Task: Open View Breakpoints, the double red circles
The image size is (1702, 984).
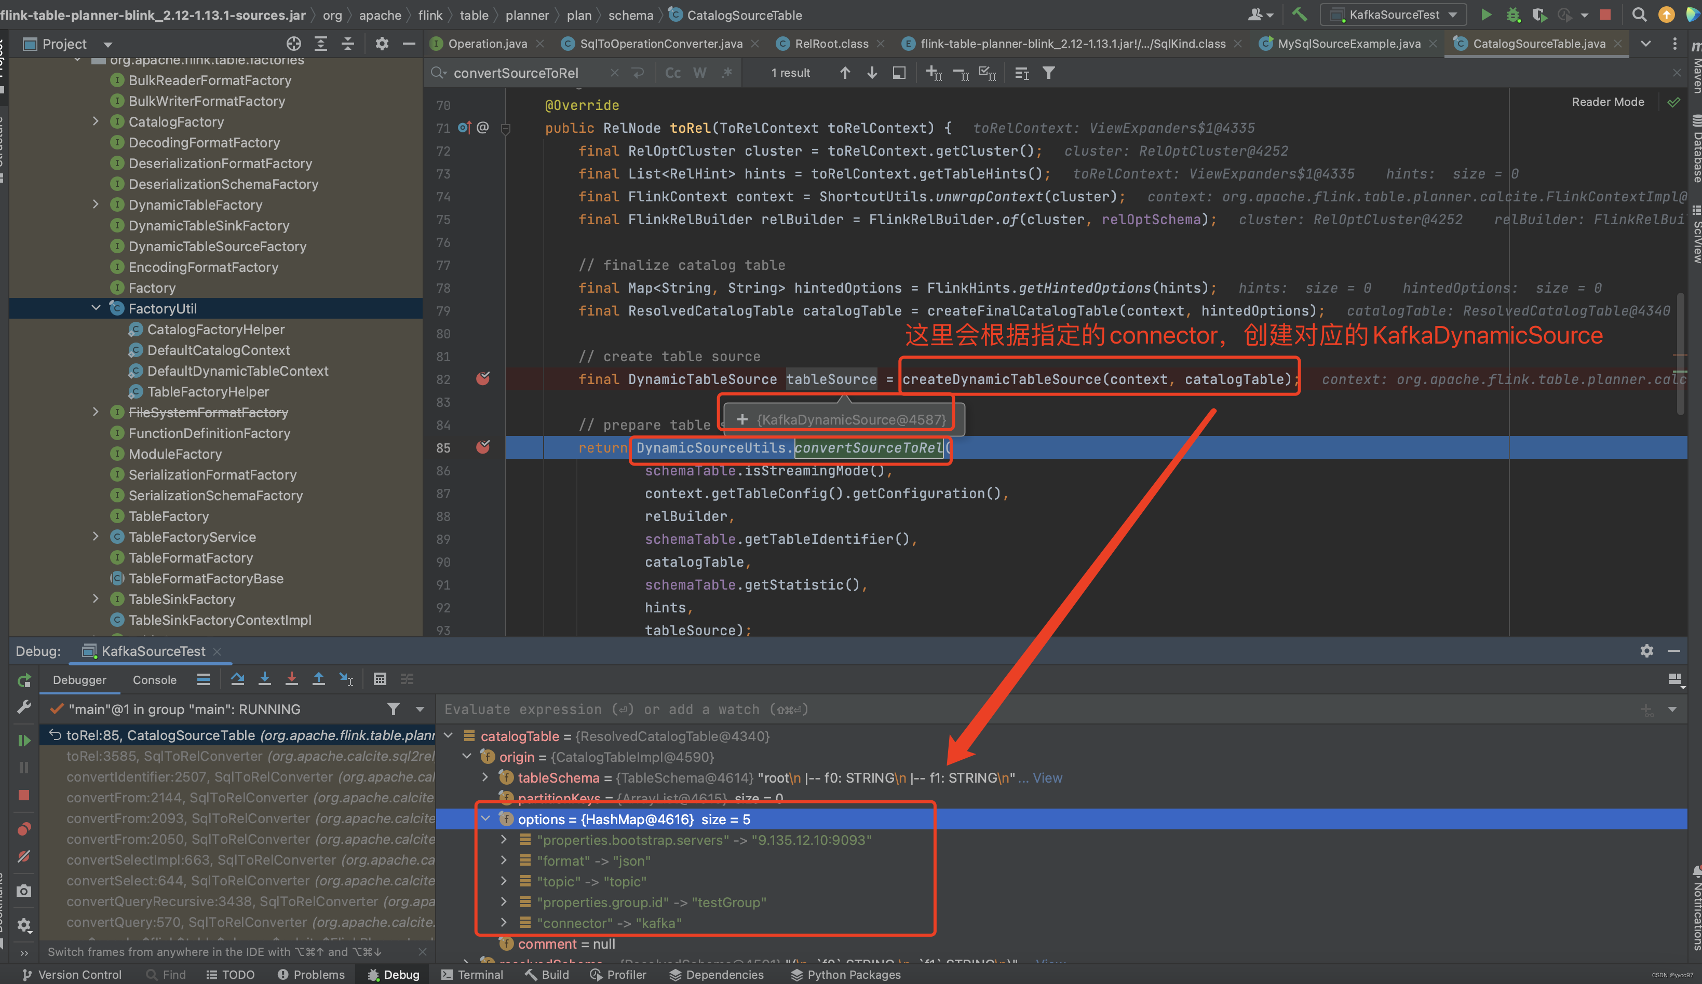Action: 24,829
